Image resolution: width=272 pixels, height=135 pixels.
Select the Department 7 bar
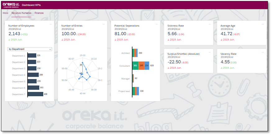pyautogui.click(x=35, y=94)
